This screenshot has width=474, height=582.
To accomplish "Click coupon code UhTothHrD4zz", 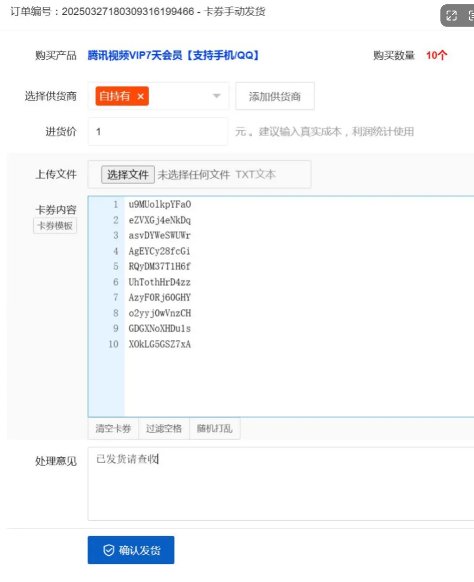I will tap(159, 282).
